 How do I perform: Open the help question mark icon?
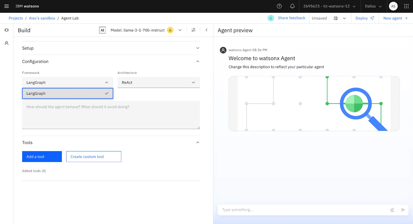pos(279,6)
